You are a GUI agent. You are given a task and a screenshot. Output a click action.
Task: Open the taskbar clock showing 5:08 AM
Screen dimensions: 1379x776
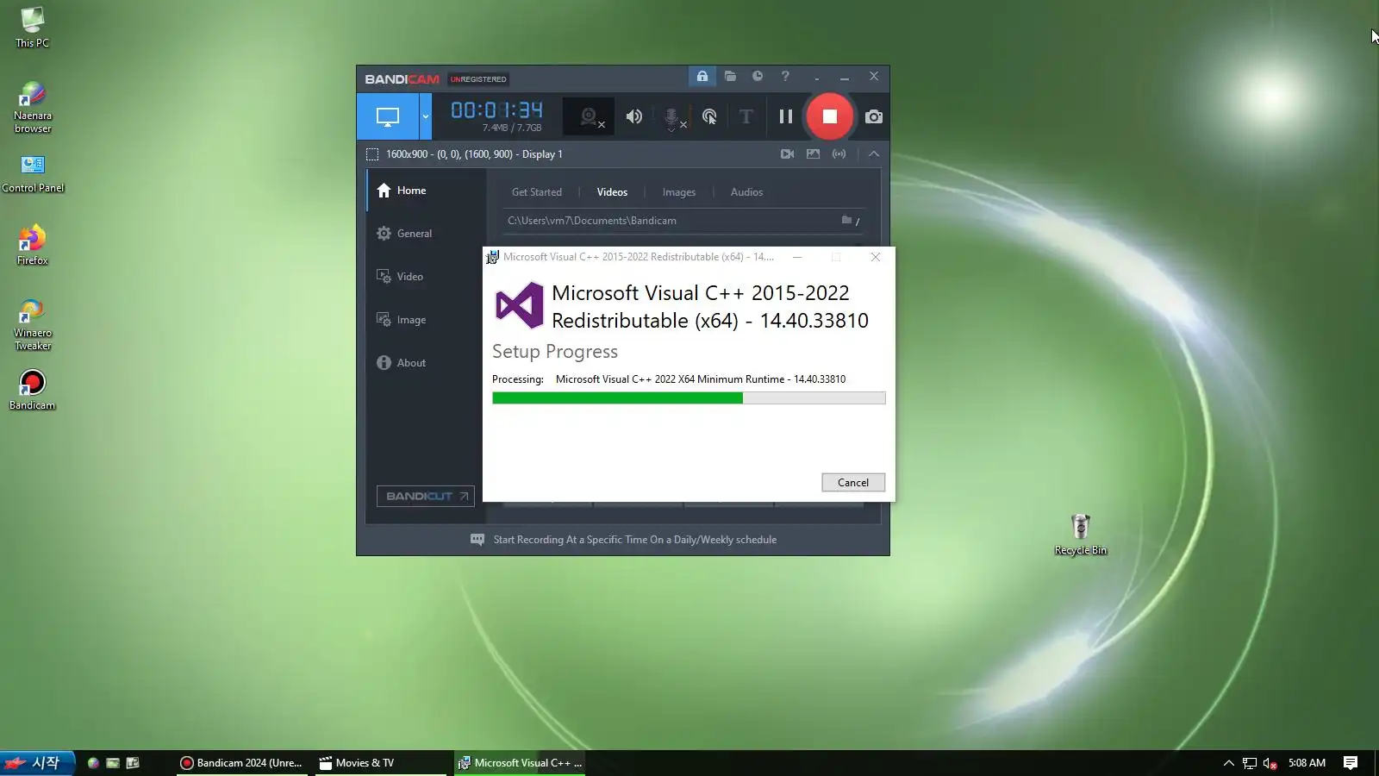(x=1307, y=763)
